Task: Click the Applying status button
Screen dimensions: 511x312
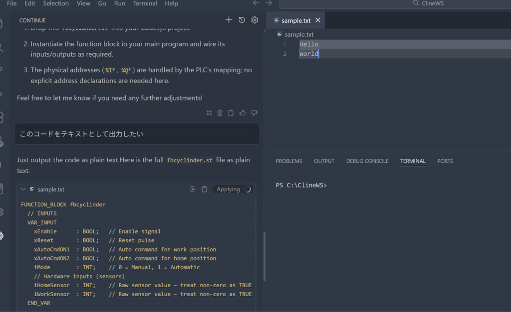Action: click(233, 189)
